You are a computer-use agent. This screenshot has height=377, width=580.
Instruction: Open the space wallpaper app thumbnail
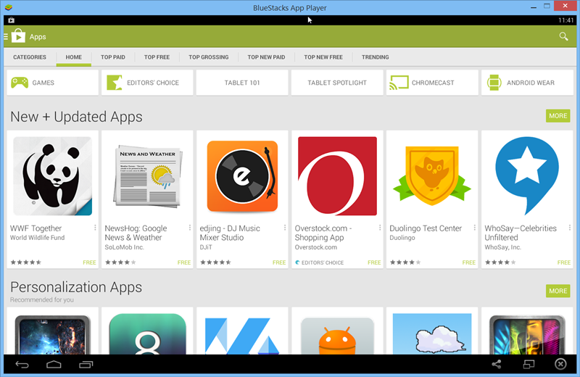click(52, 335)
